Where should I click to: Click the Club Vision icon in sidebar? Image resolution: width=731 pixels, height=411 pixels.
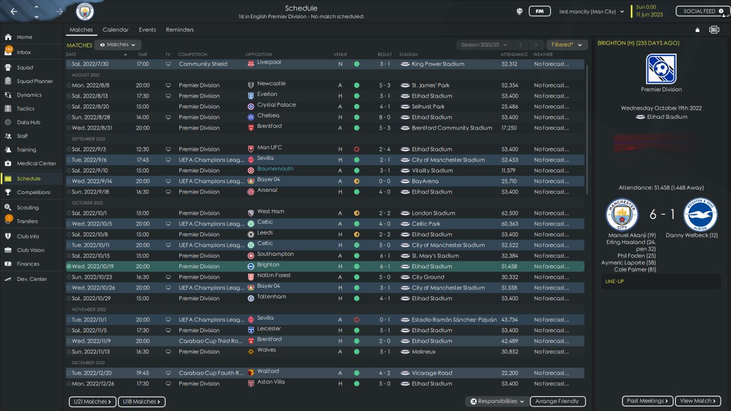pyautogui.click(x=8, y=250)
